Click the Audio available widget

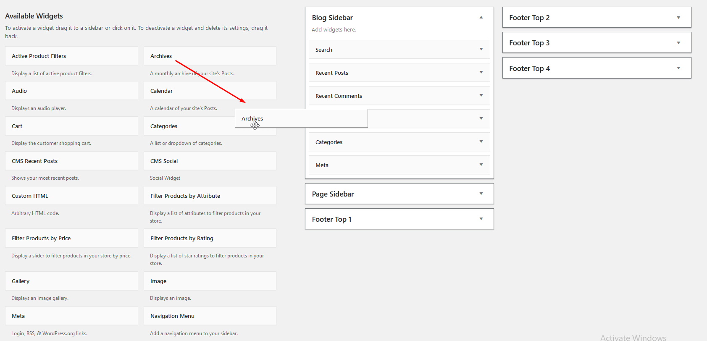(x=71, y=91)
